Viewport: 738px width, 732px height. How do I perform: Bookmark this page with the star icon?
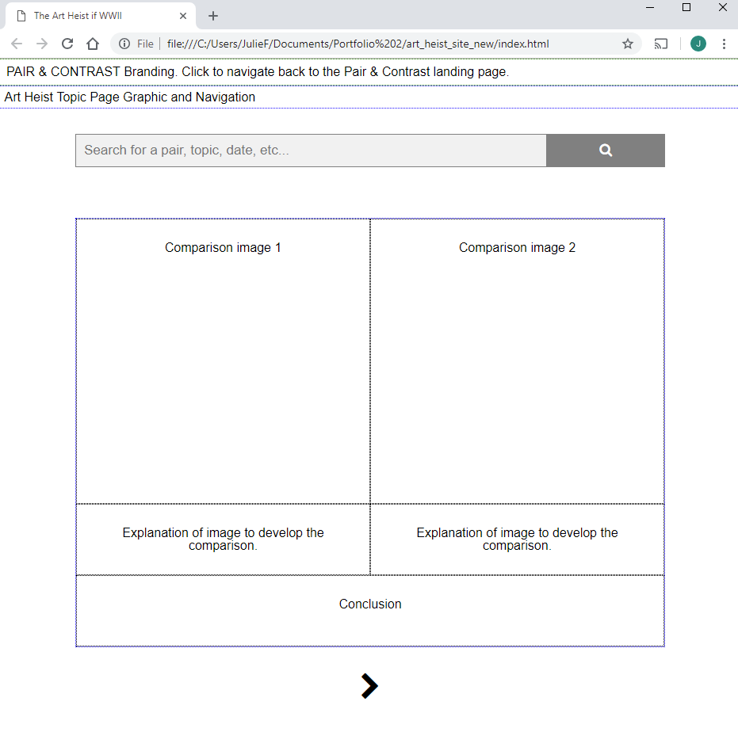tap(628, 44)
